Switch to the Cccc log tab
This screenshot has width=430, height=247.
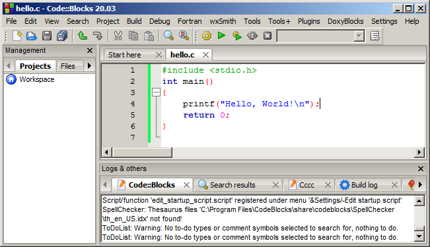(306, 185)
